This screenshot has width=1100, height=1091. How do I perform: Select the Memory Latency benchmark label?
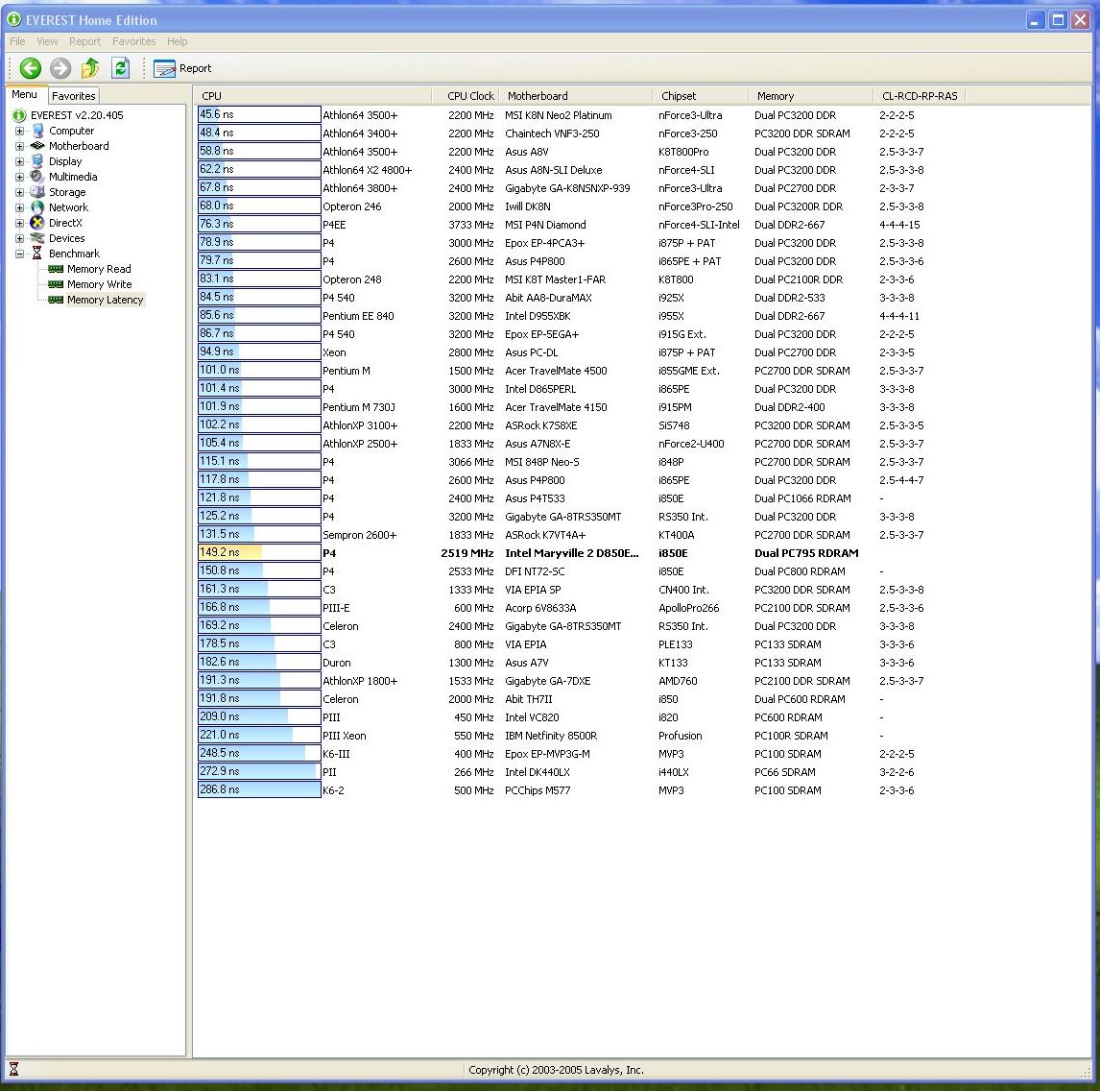click(106, 301)
